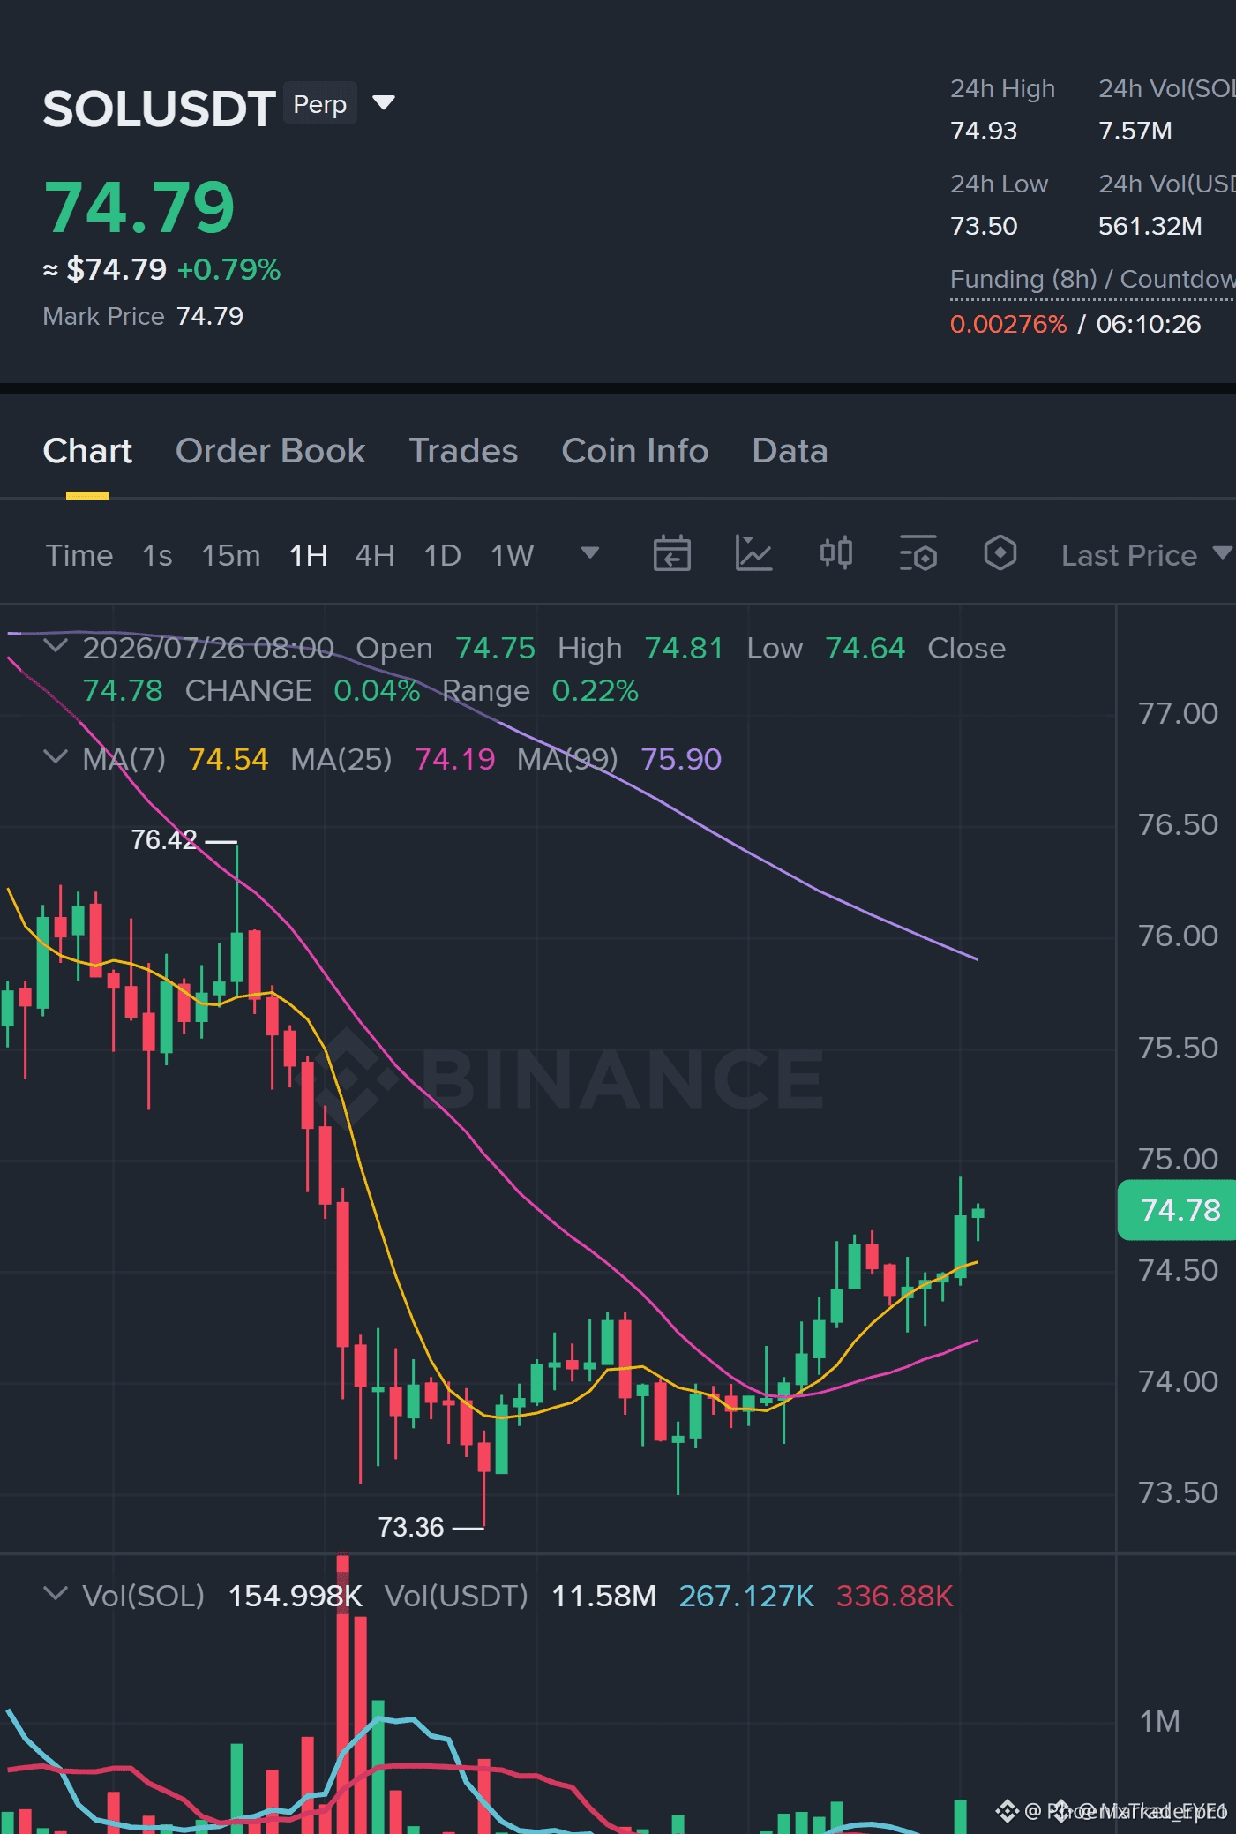Click the hexagon chart tools icon
Viewport: 1236px width, 1834px height.
(1000, 553)
